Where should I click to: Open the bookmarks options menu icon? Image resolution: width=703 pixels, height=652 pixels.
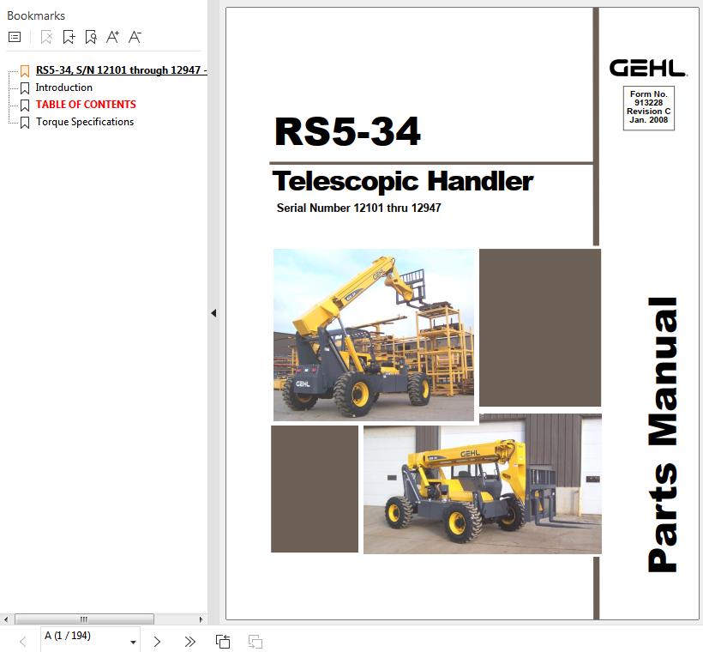15,37
